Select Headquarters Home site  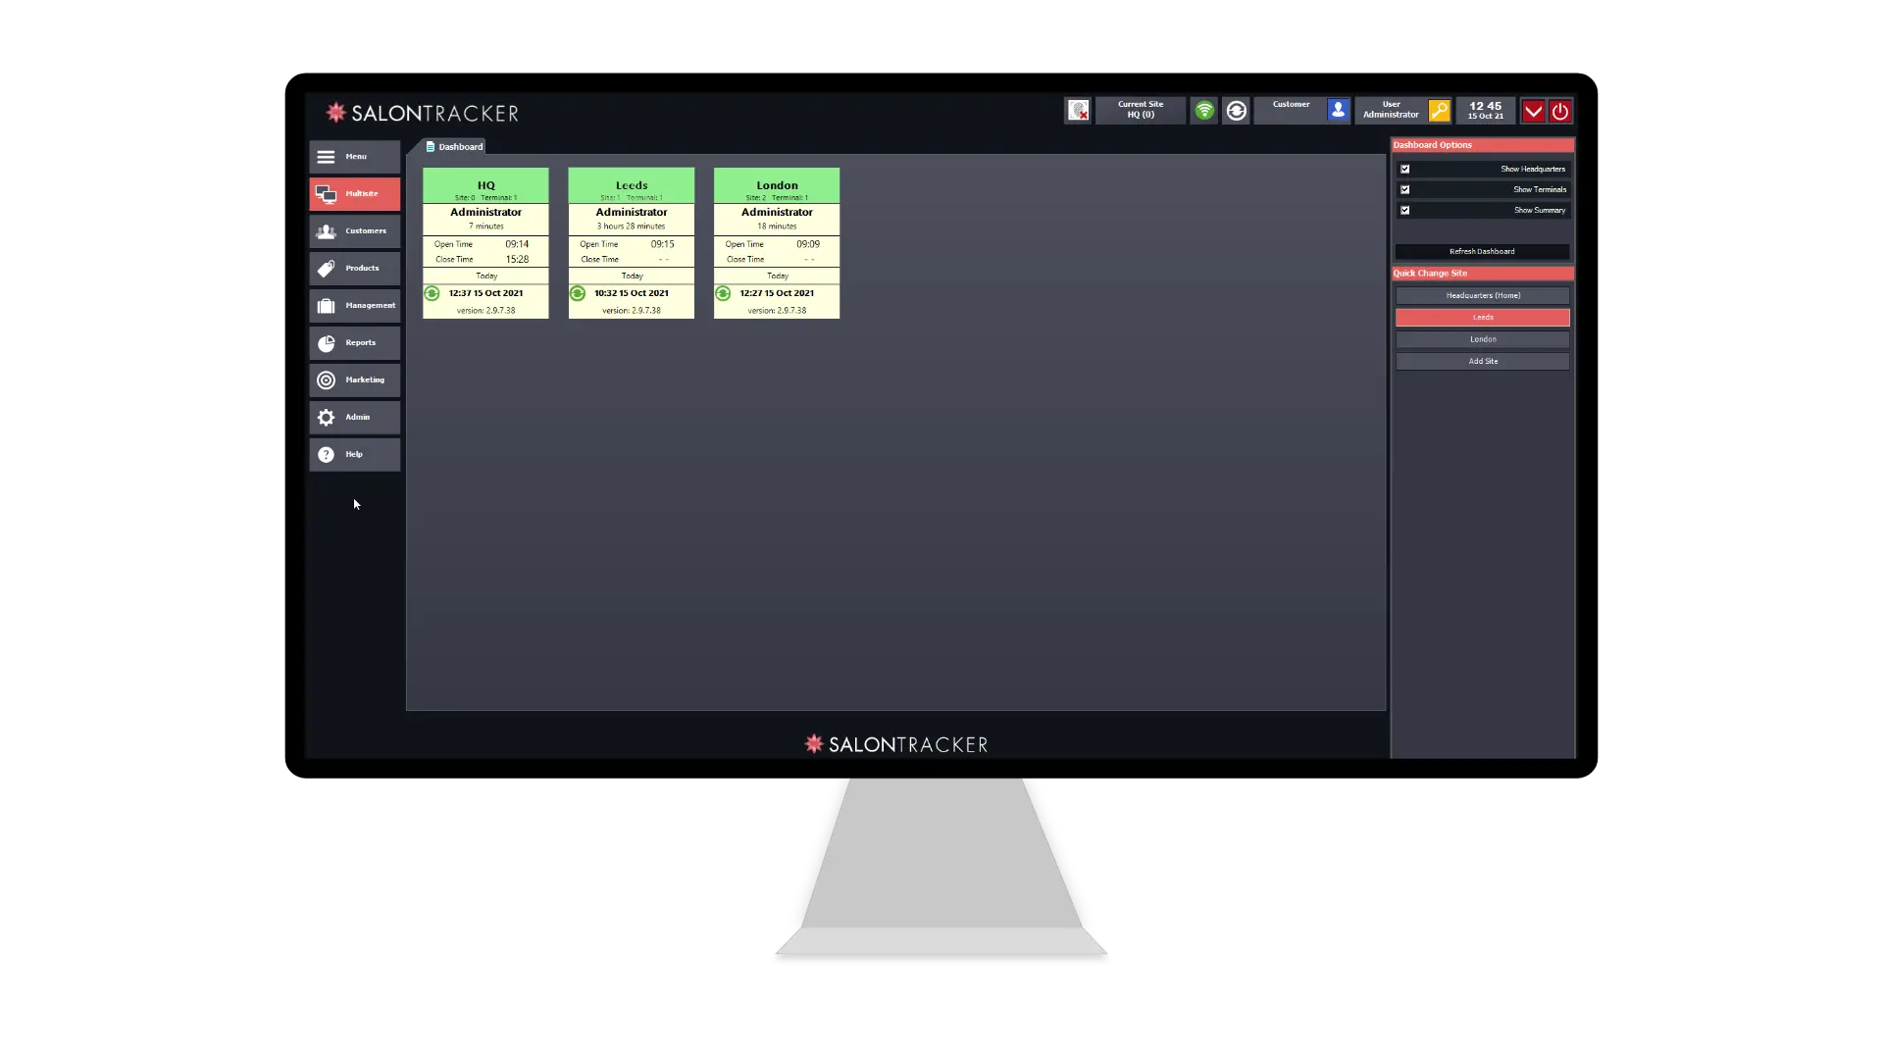click(1482, 295)
